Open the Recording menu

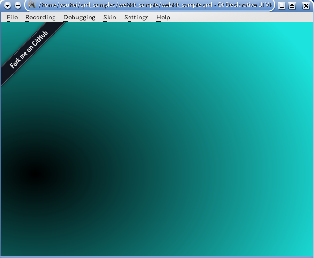[x=40, y=18]
